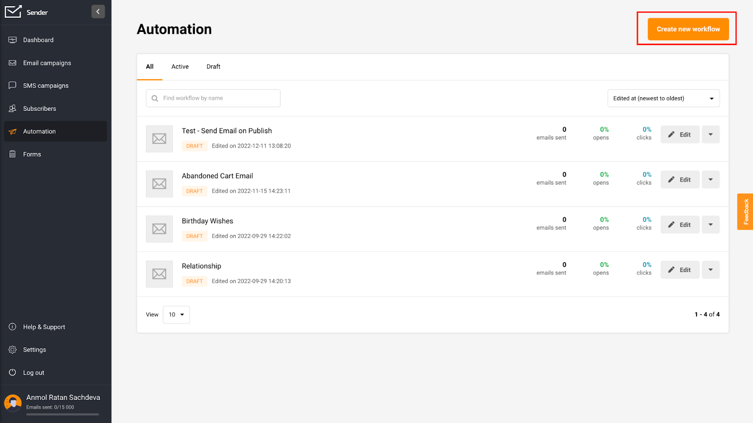Open the 'Edited at (newest to oldest)' sort dropdown
Viewport: 753px width, 423px height.
[x=664, y=98]
